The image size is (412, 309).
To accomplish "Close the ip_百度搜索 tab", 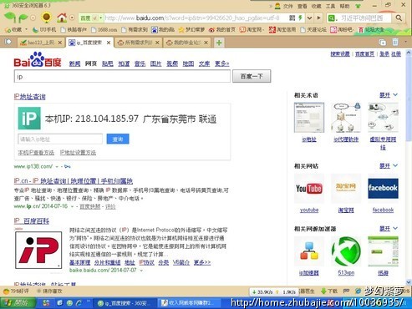I will (x=109, y=43).
